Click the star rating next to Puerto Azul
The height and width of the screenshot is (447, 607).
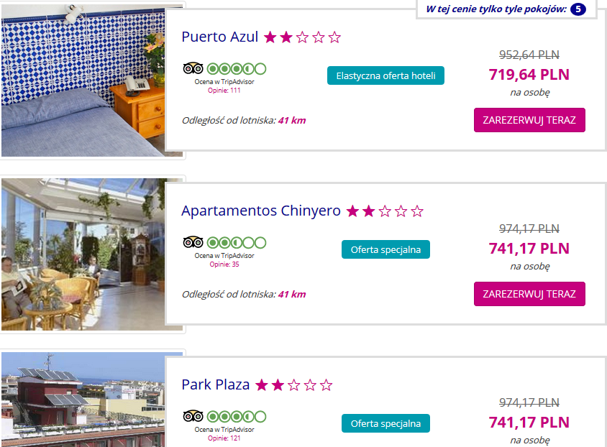point(302,37)
